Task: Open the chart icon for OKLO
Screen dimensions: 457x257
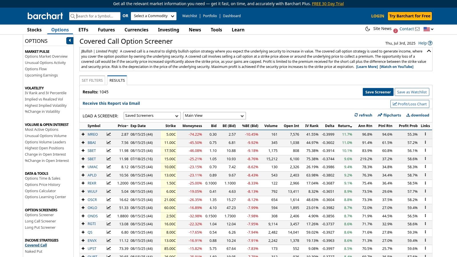Action: pyautogui.click(x=109, y=208)
